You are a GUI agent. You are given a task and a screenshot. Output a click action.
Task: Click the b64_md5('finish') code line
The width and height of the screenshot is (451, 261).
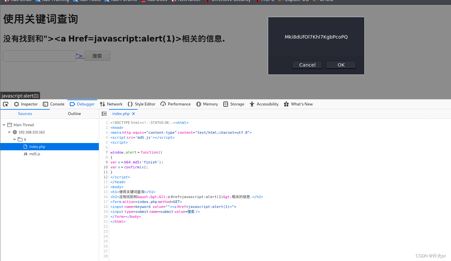tap(137, 162)
